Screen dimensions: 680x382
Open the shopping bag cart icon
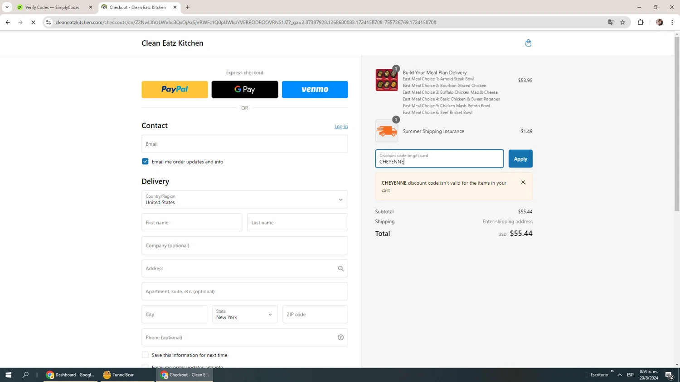[528, 43]
